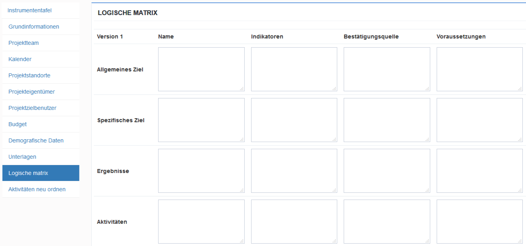
Task: Open Demografische Daten page
Action: pos(41,140)
